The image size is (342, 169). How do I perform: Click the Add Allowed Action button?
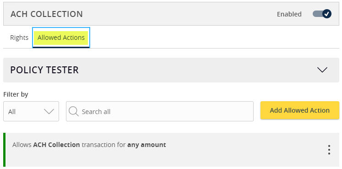[300, 110]
